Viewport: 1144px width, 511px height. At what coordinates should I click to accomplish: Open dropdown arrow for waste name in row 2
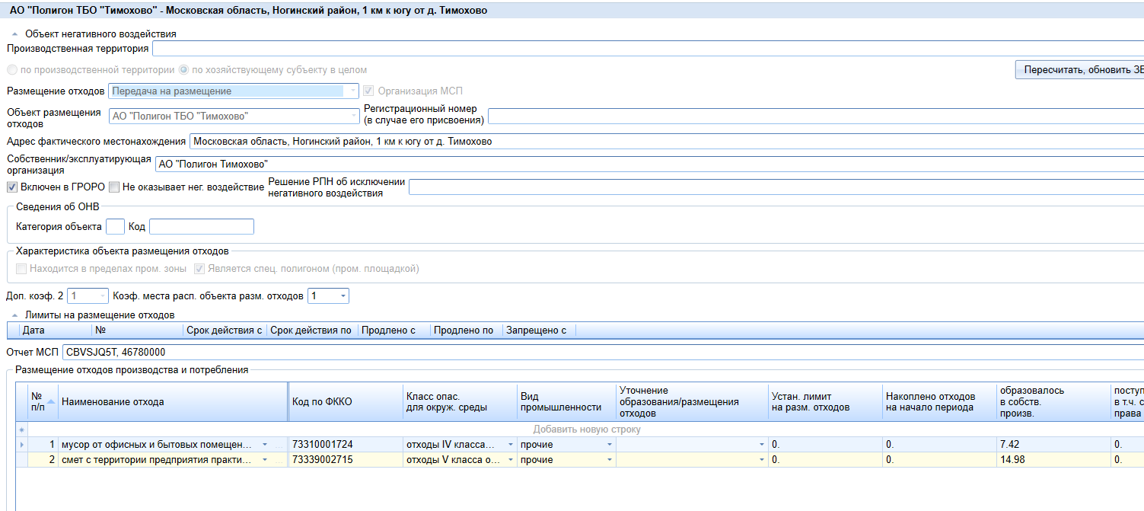265,460
